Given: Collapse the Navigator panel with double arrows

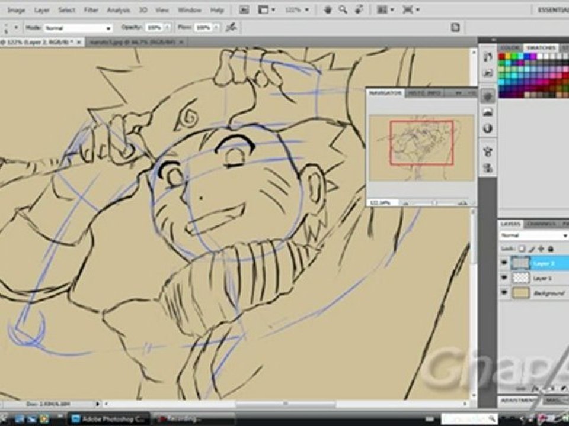Looking at the screenshot, I should (x=458, y=93).
